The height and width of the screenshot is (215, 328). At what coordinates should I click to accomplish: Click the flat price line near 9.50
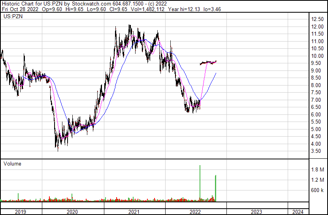[208, 63]
